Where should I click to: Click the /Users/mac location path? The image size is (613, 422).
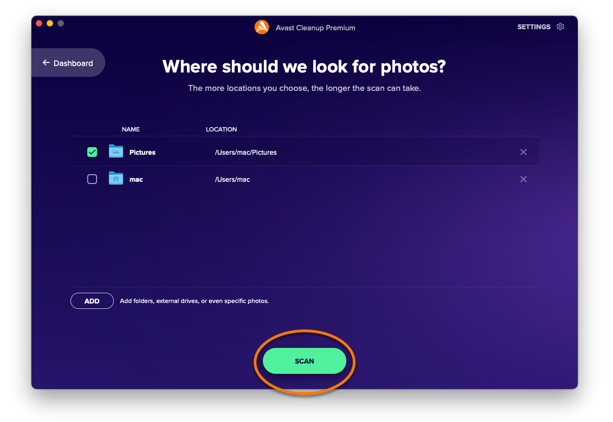(232, 180)
